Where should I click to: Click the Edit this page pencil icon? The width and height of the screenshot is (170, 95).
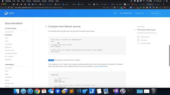coord(138,43)
